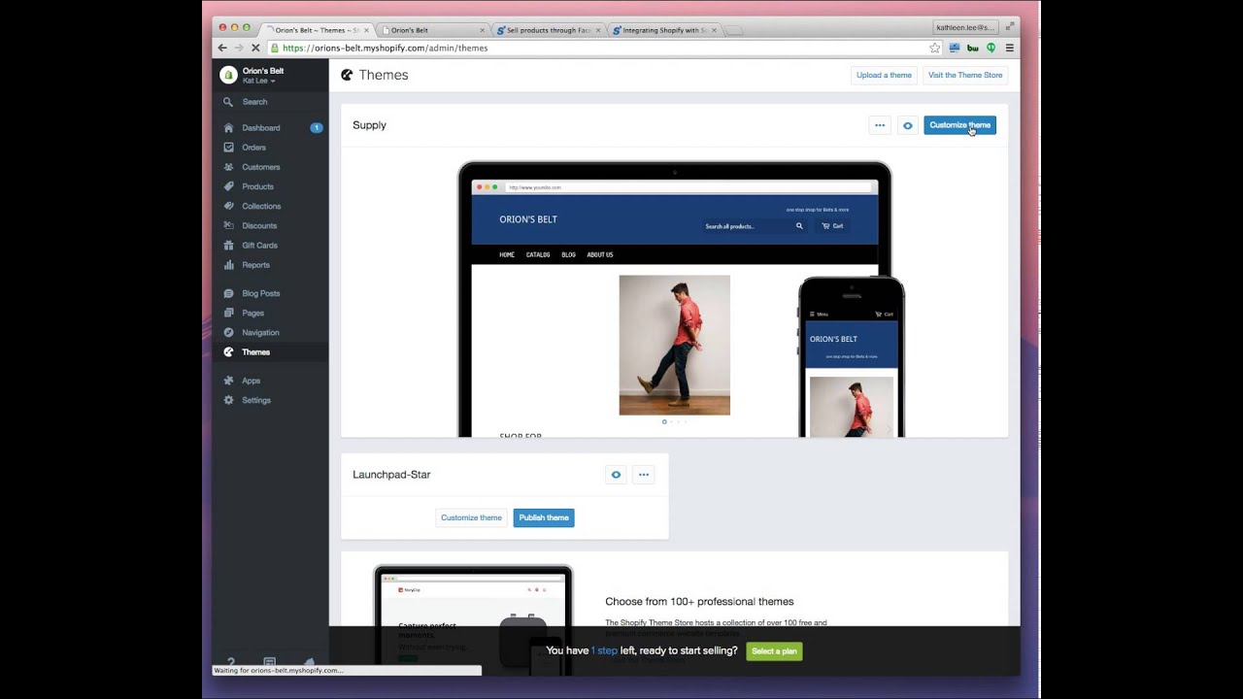The height and width of the screenshot is (699, 1243).
Task: Bookmark this page with star icon
Action: point(934,48)
